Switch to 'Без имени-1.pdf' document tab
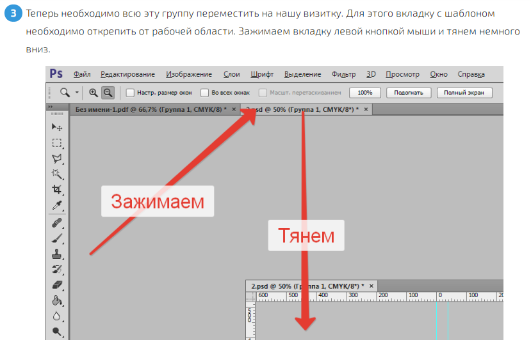Image resolution: width=531 pixels, height=340 pixels. [151, 110]
